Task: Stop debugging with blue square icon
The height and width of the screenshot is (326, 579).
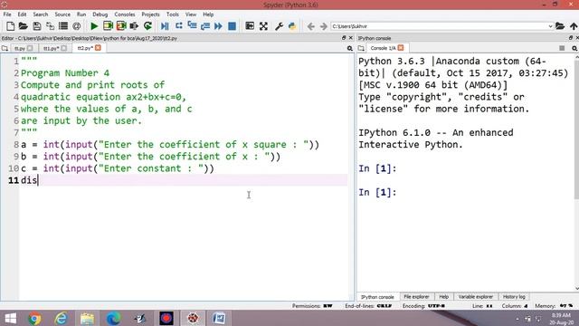Action: [232, 26]
